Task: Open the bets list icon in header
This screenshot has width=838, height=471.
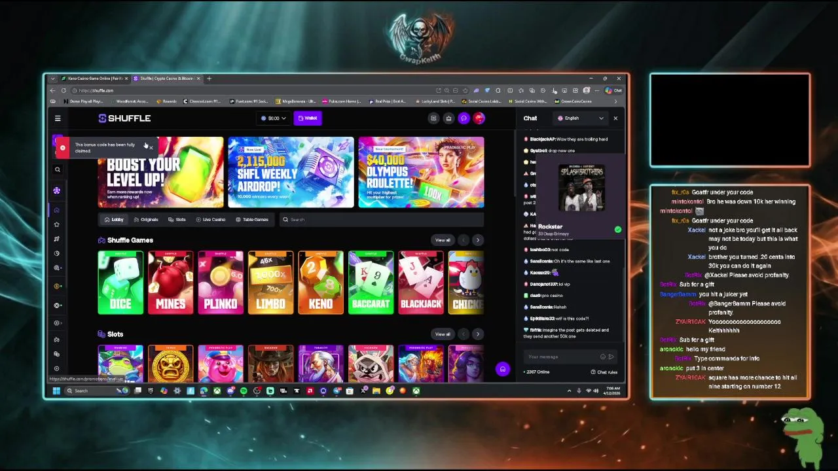Action: 433,118
